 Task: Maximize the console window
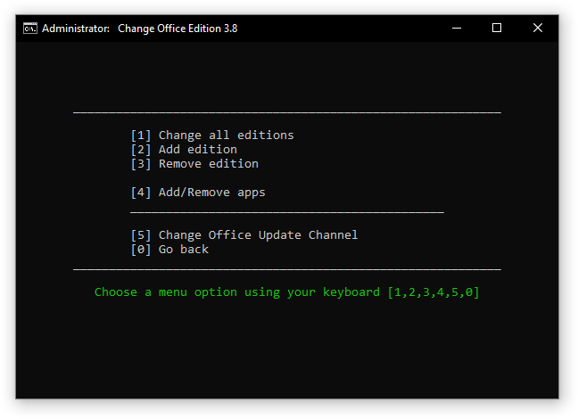pos(497,28)
